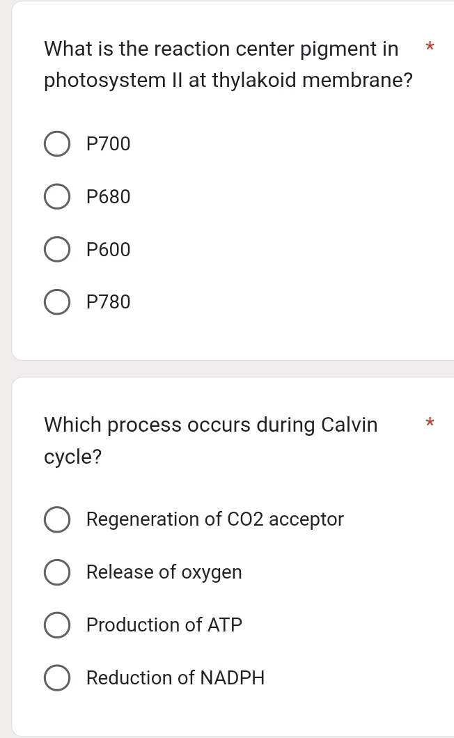Choose Release of oxygen option
The image size is (454, 738).
[56, 572]
